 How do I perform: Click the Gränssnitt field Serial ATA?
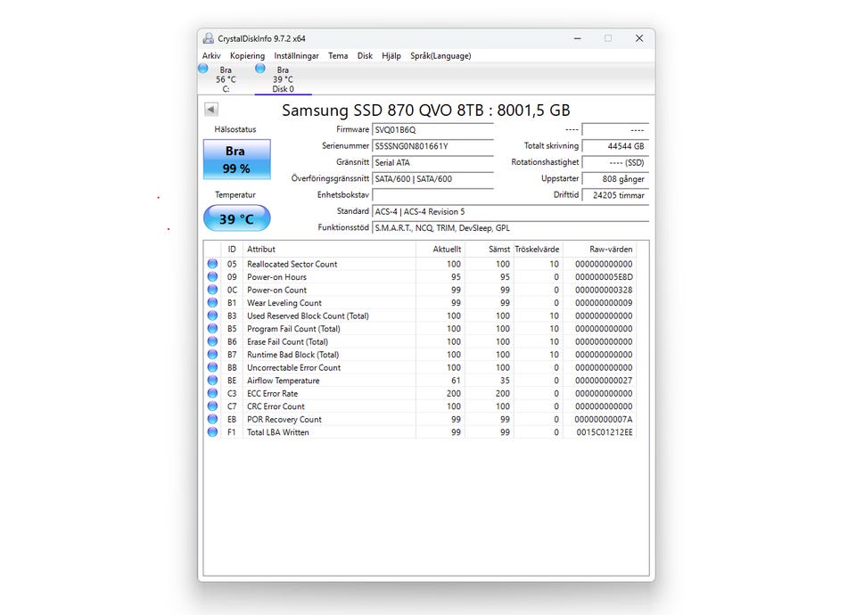pyautogui.click(x=433, y=162)
